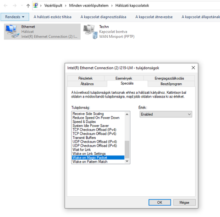Switch to the Részletek tab
The image size is (220, 217).
pos(86,78)
